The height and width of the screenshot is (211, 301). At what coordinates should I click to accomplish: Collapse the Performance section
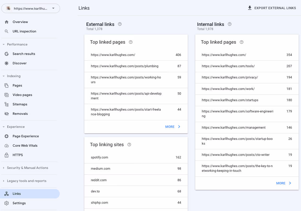pyautogui.click(x=4, y=44)
